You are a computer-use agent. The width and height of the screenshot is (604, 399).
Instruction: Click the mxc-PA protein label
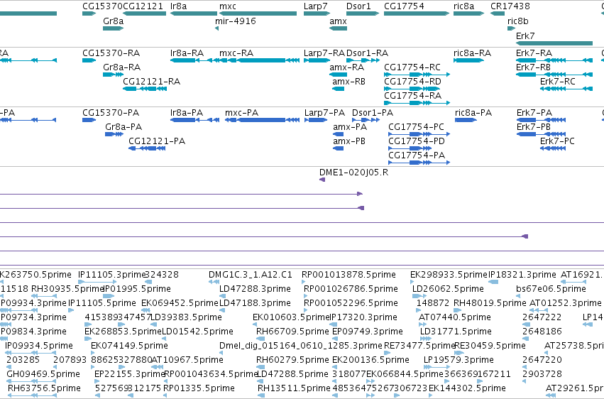click(241, 112)
